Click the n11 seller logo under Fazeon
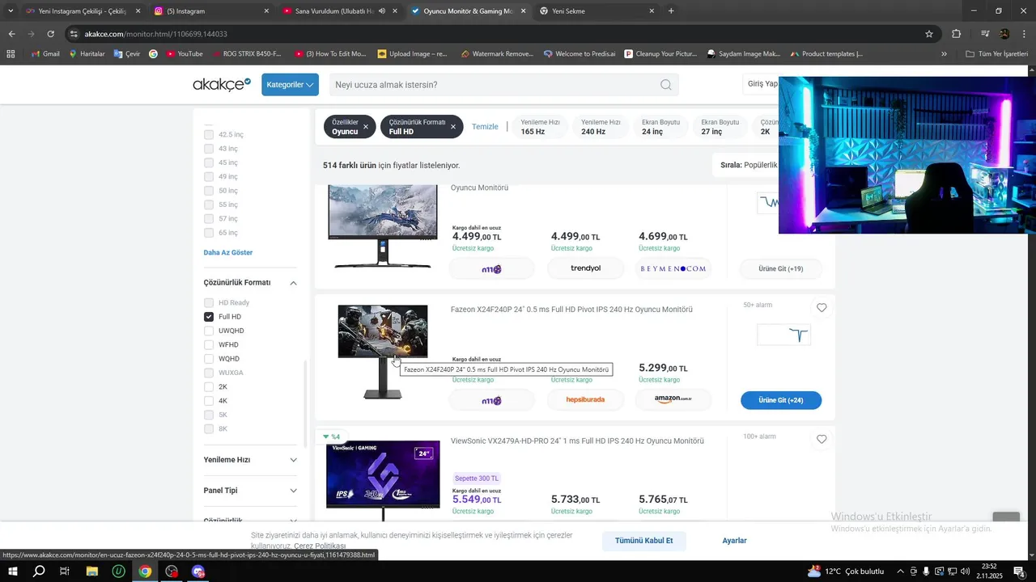The image size is (1036, 582). (491, 400)
